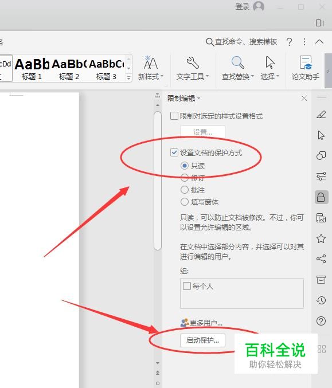This screenshot has width=332, height=388.
Task: Open the 新样式 dropdown arrow
Action: tap(162, 76)
